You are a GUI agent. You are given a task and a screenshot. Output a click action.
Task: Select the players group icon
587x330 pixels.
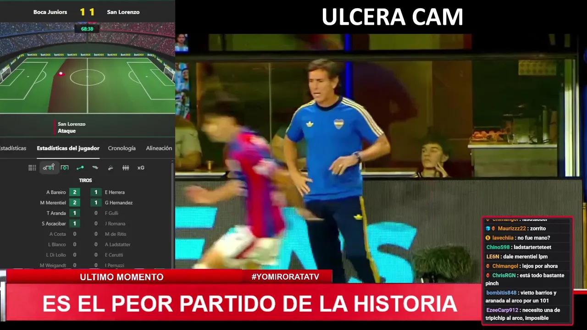pos(126,168)
